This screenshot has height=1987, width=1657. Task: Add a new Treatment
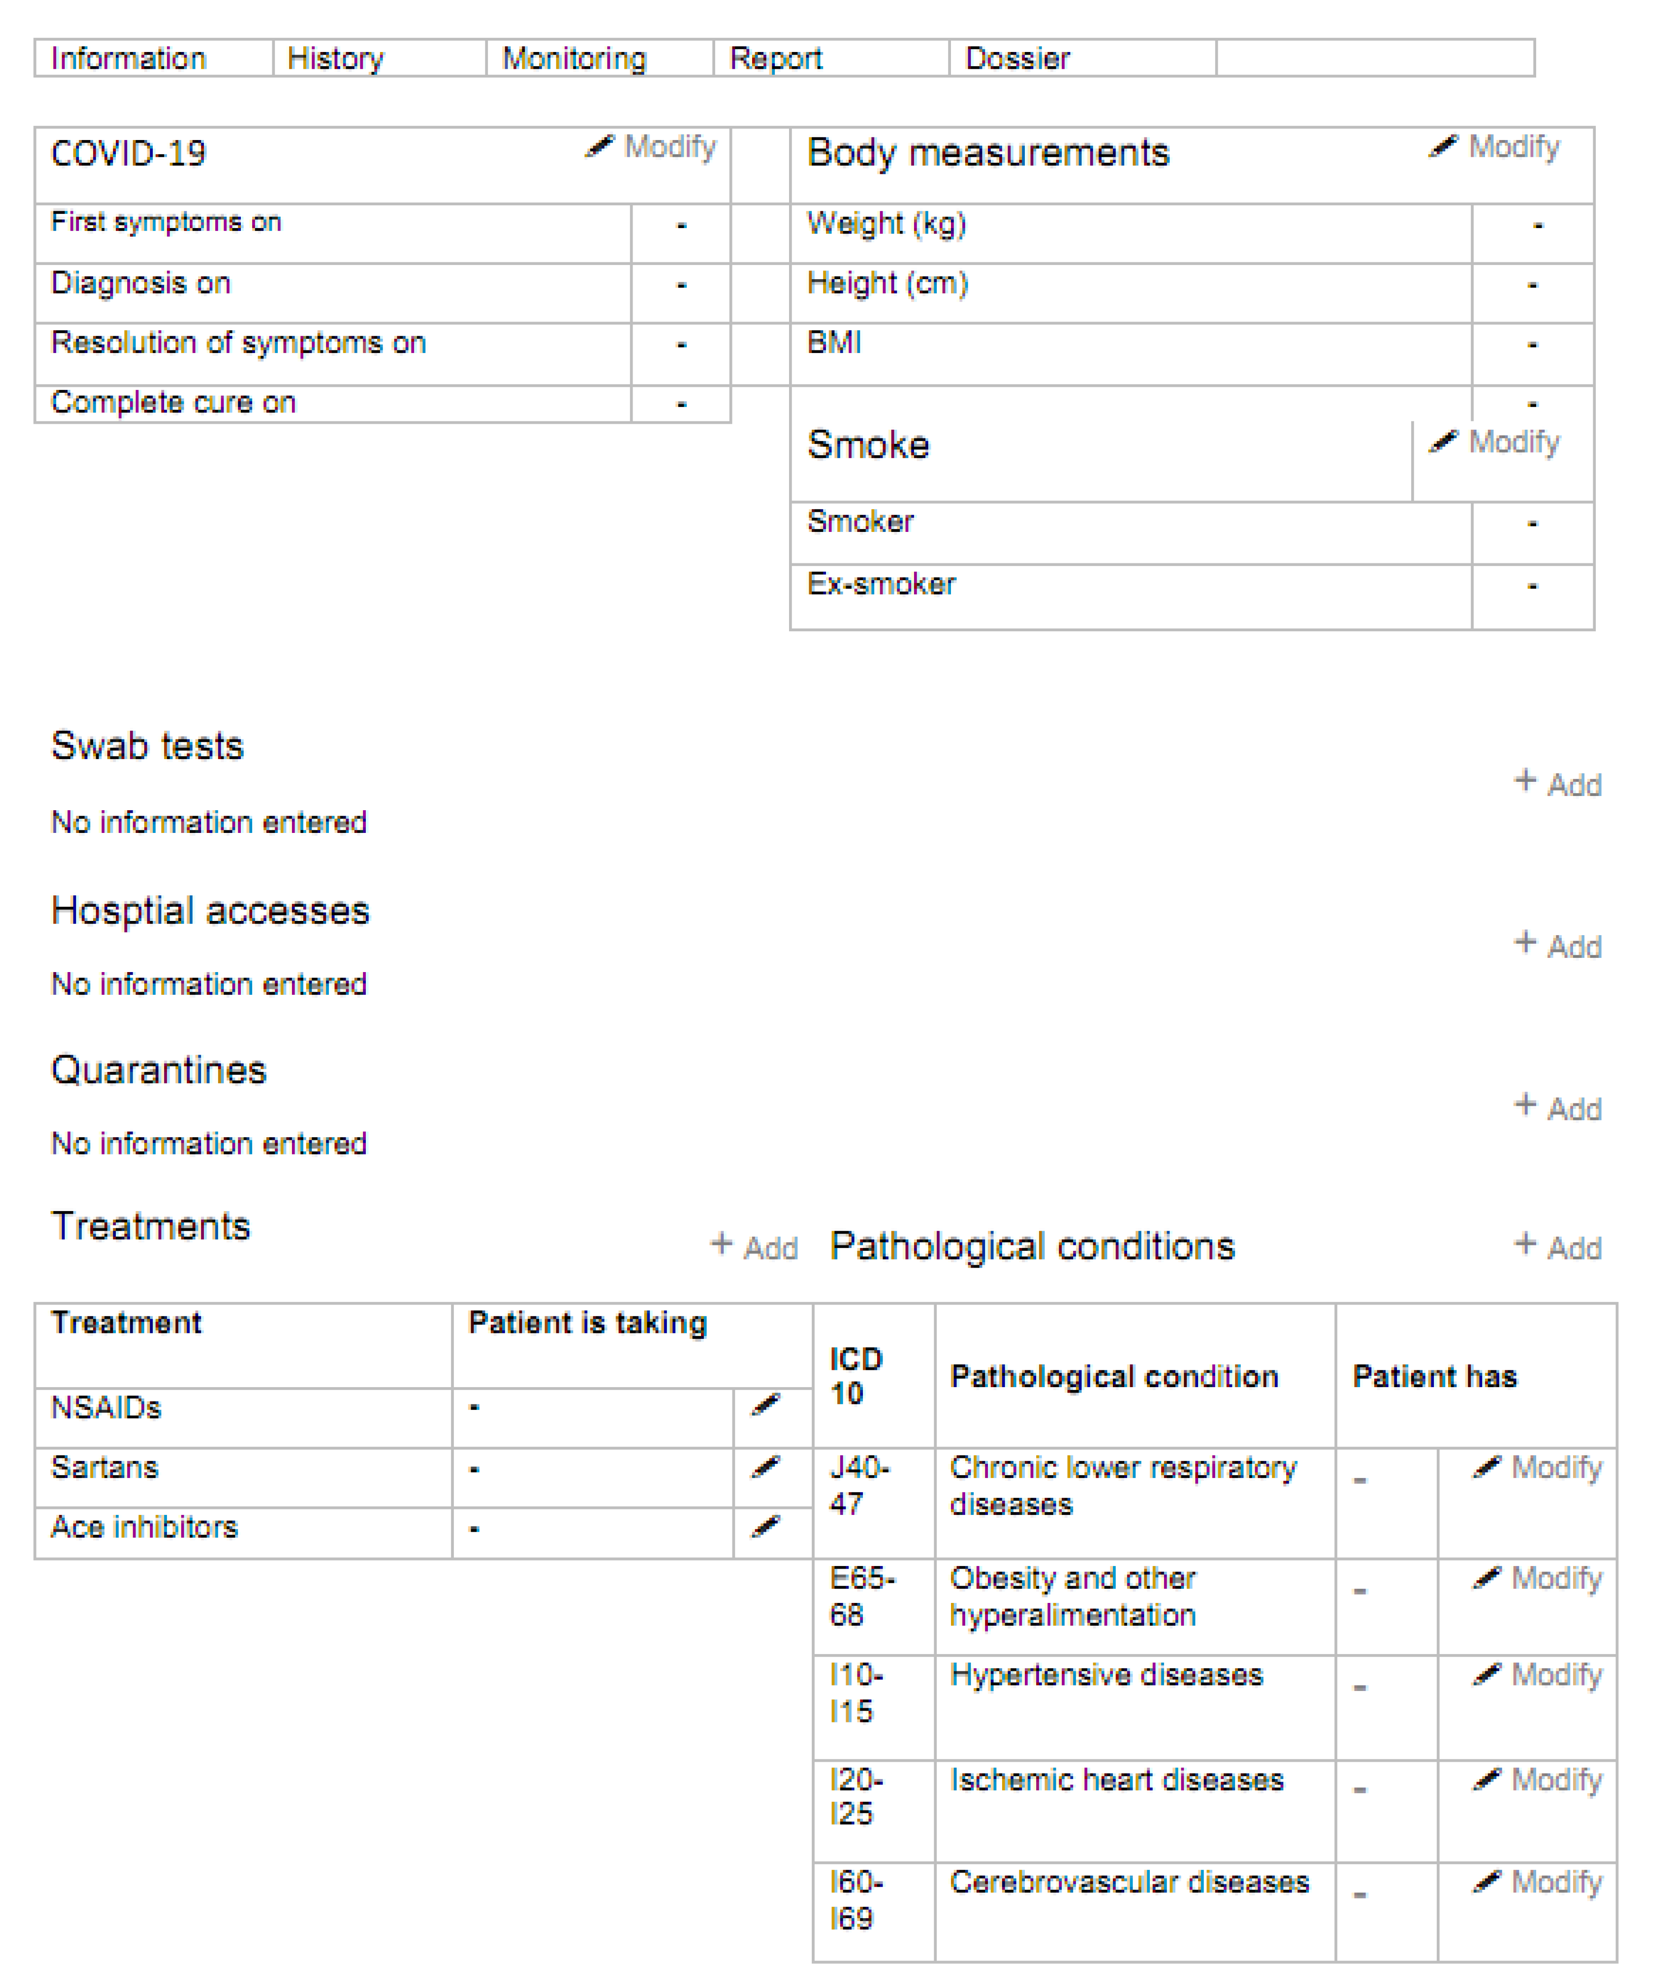point(754,1247)
